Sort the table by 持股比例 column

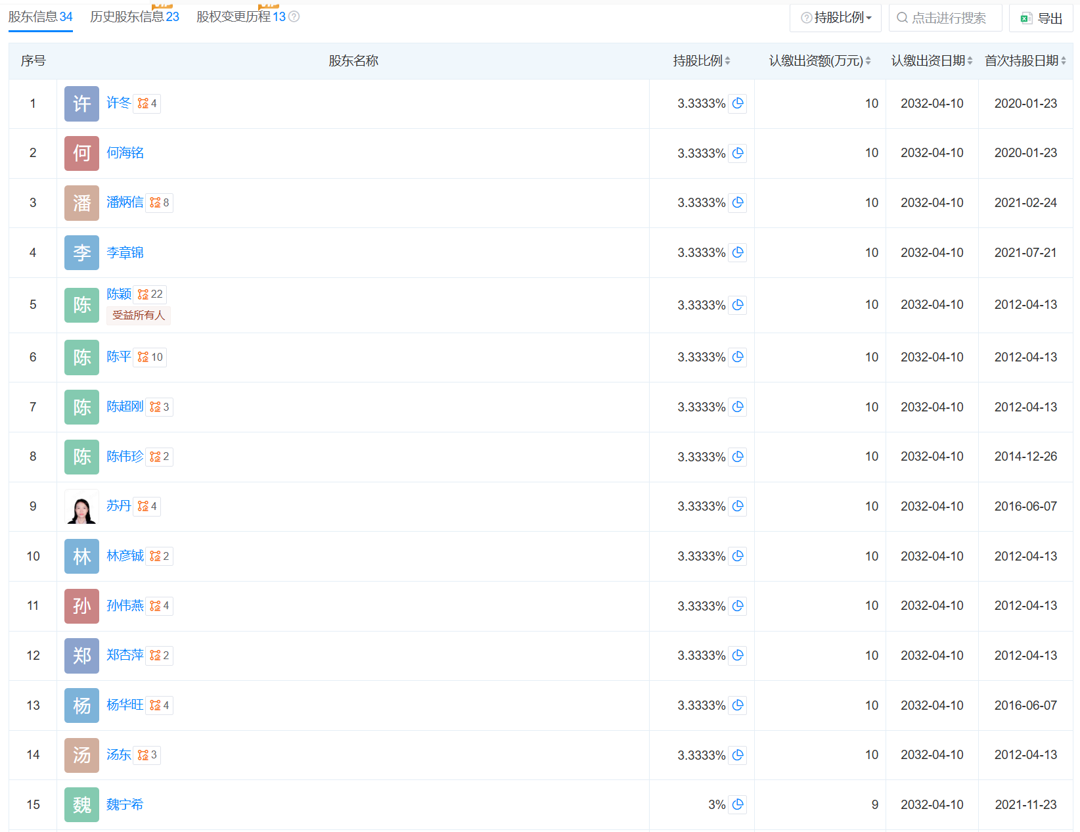click(727, 61)
